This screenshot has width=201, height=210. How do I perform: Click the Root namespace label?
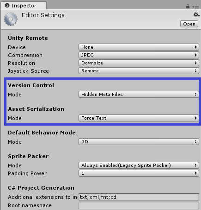30,205
